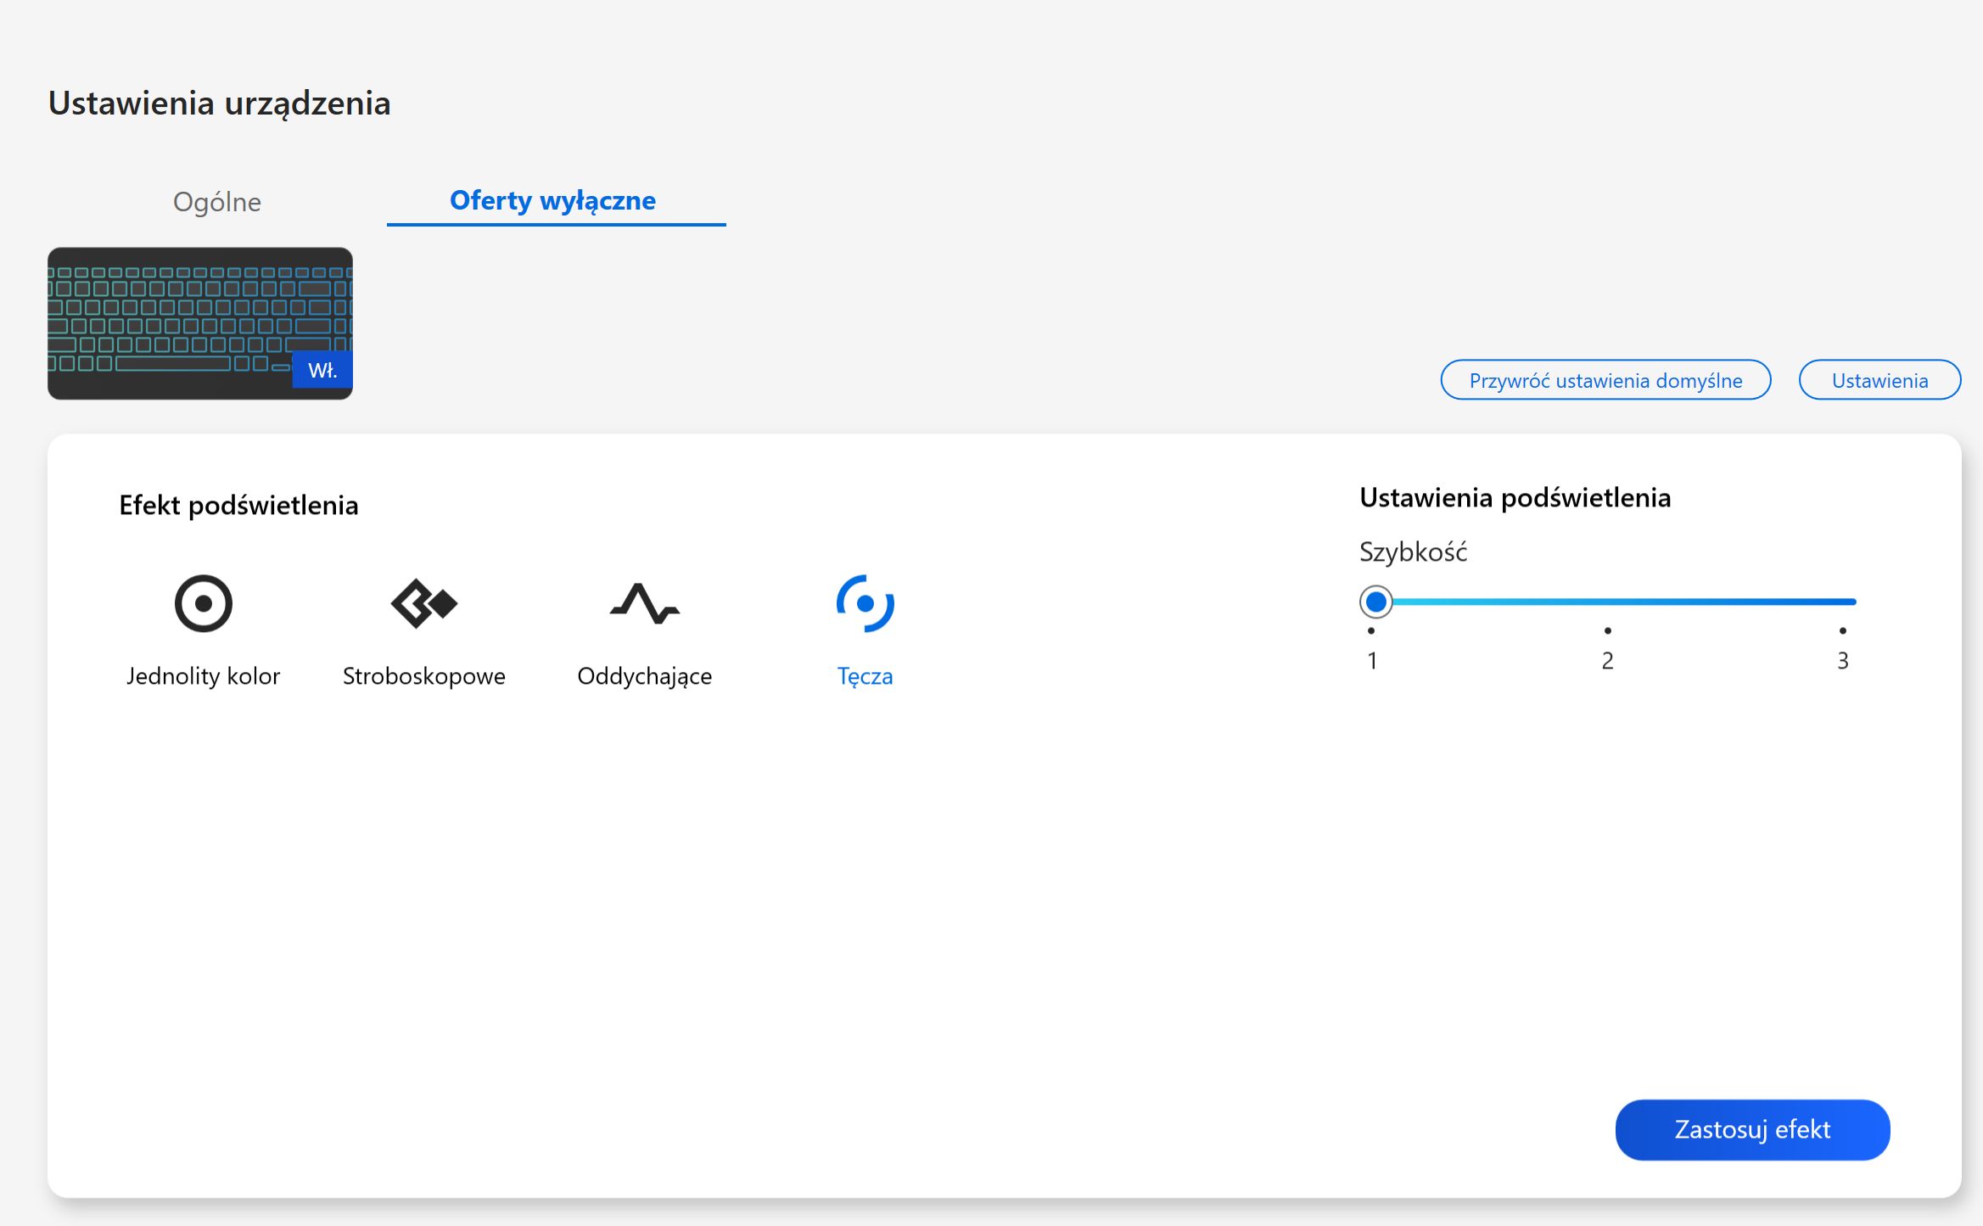The width and height of the screenshot is (1983, 1226).
Task: Click speed value label 1
Action: click(1372, 660)
